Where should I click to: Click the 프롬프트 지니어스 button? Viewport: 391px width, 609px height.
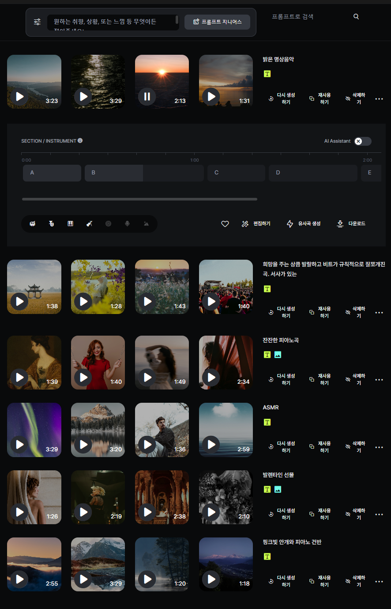pos(217,22)
